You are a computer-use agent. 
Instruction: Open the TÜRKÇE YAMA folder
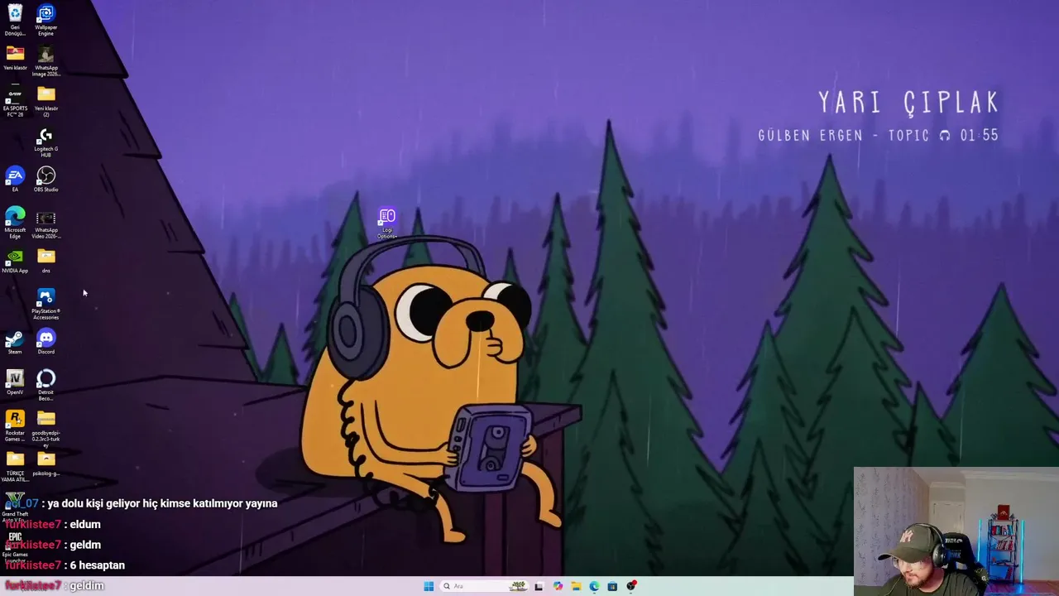pyautogui.click(x=15, y=466)
